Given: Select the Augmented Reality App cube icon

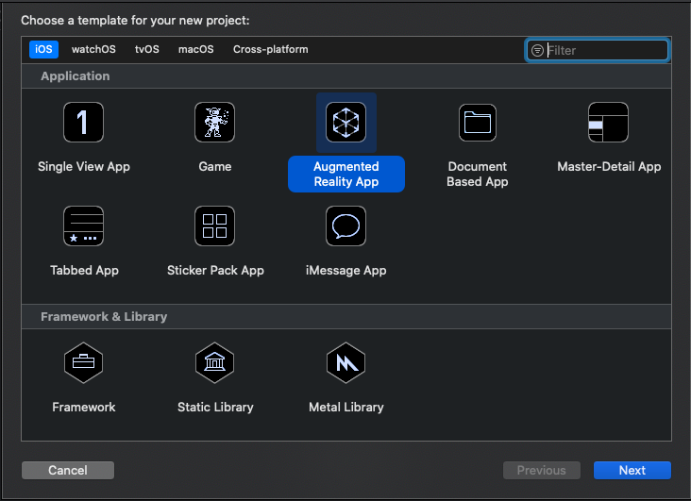Looking at the screenshot, I should pyautogui.click(x=345, y=122).
